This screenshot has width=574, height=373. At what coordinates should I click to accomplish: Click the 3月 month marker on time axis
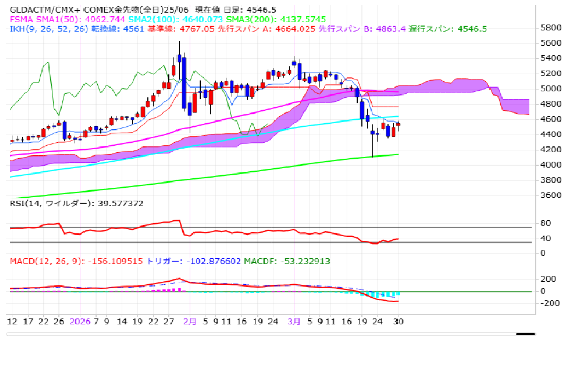coord(294,322)
